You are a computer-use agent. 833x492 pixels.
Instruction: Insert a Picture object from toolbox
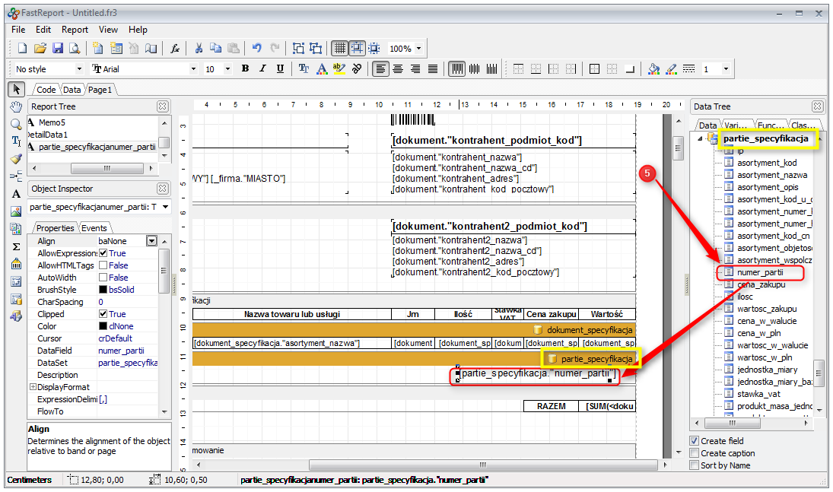(x=16, y=211)
